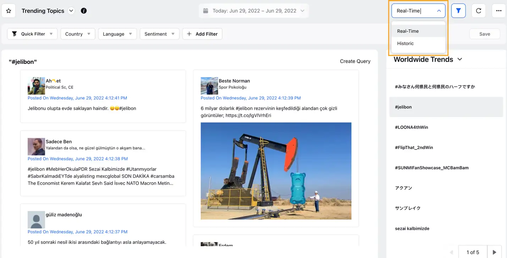The height and width of the screenshot is (258, 507).
Task: Click the Create Query link
Action: 355,61
